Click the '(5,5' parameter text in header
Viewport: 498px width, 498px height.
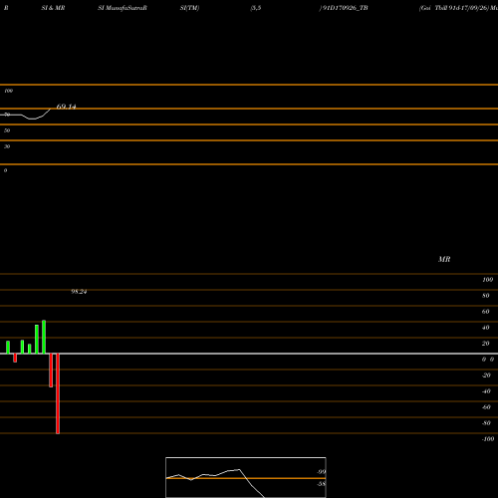[256, 8]
